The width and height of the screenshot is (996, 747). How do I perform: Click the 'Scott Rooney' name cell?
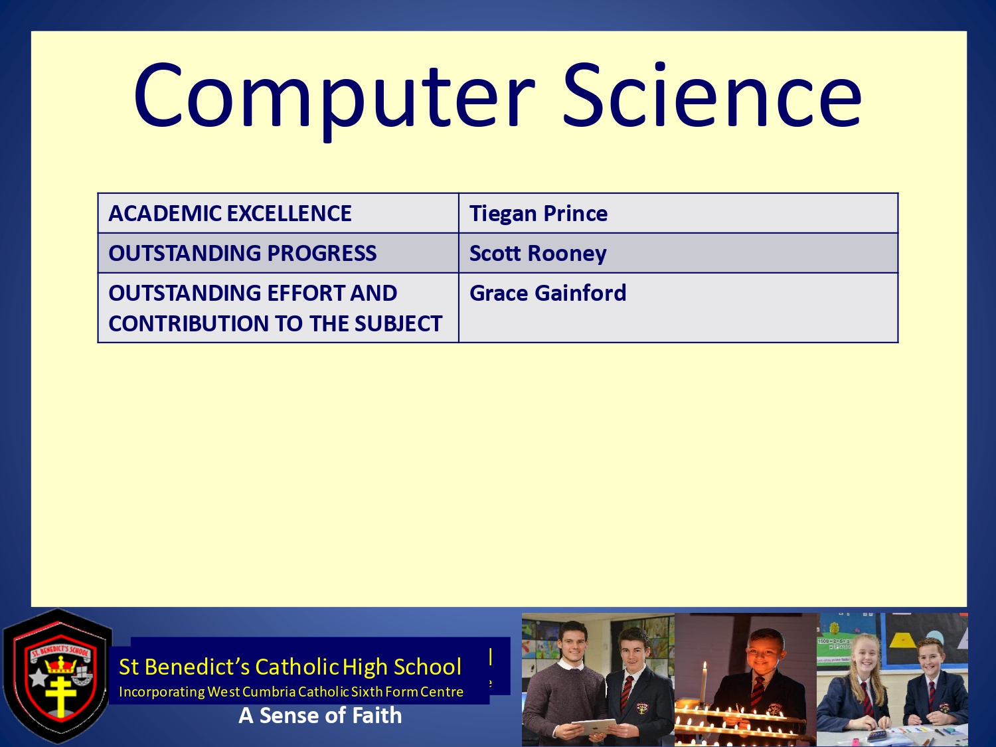pos(677,253)
